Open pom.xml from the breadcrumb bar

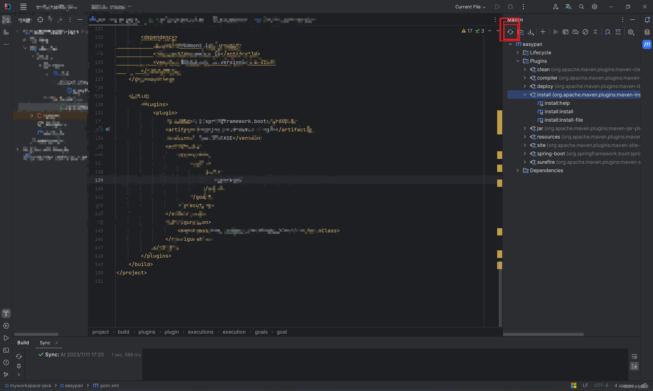(x=109, y=385)
